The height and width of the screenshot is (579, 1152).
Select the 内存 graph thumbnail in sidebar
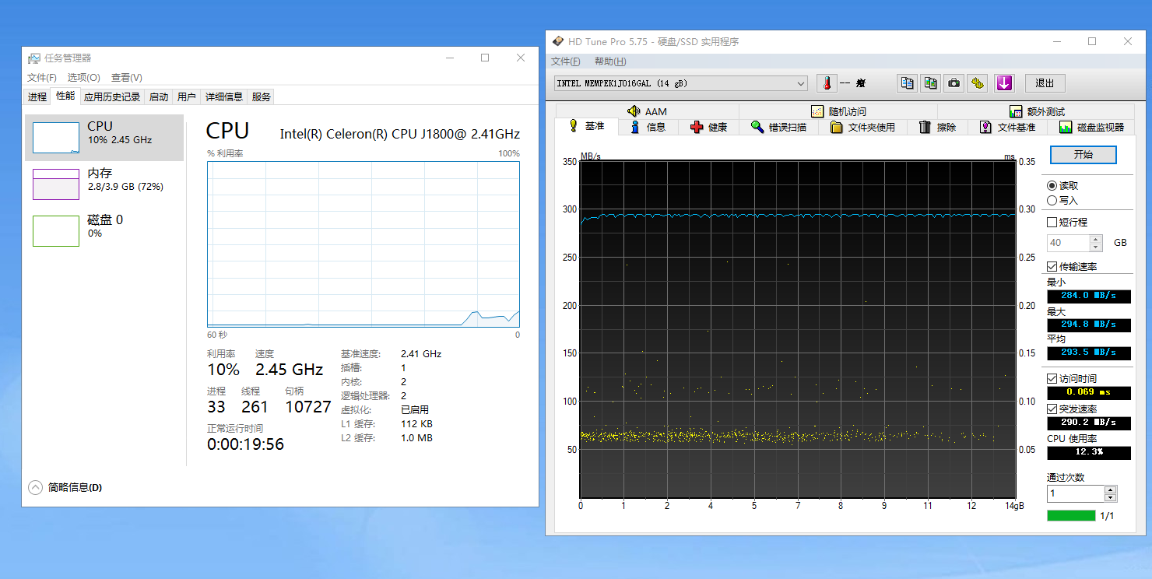click(56, 184)
